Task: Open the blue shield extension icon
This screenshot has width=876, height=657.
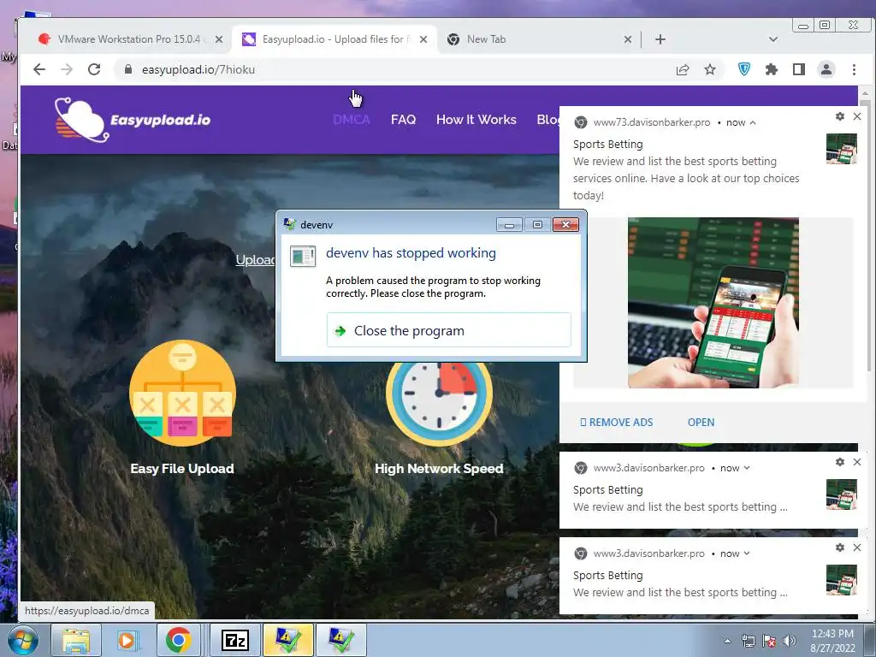Action: coord(743,69)
